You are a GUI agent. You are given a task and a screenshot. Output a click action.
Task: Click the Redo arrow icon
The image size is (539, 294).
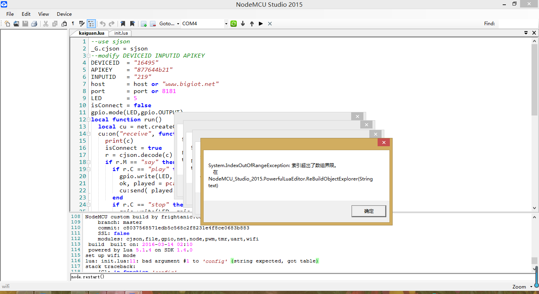tap(112, 24)
